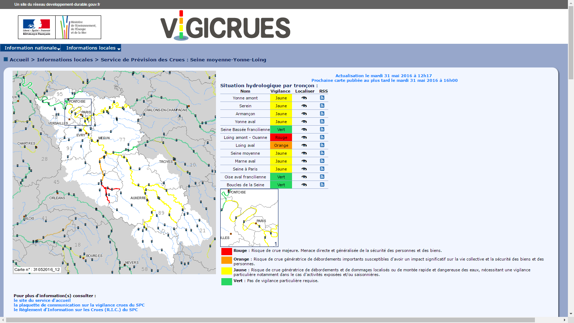
Task: Open RSS feed for Marne aval
Action: coord(322,161)
